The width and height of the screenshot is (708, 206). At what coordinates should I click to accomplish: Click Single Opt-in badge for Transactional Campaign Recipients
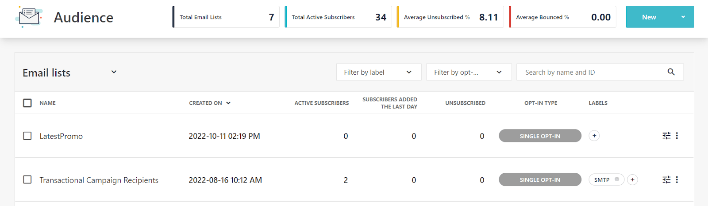click(x=540, y=179)
